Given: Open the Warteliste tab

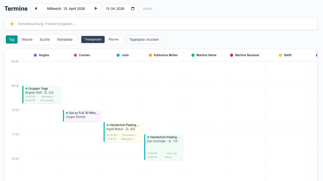Looking at the screenshot, I should tap(65, 39).
